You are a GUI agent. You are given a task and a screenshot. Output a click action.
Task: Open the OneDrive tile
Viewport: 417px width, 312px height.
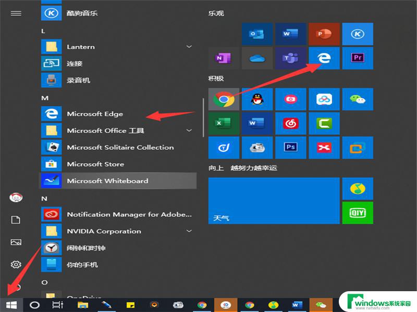pos(257,58)
